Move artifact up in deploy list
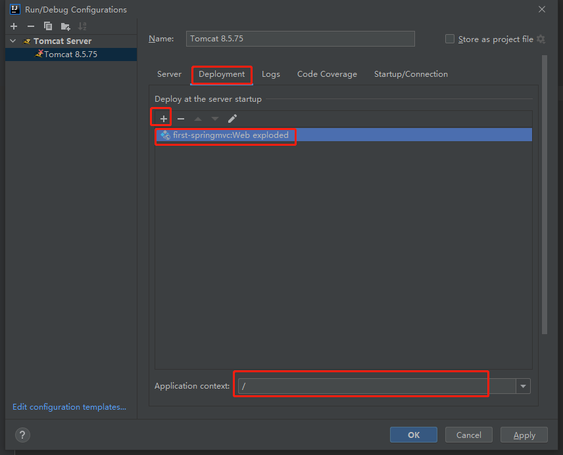Viewport: 563px width, 455px height. point(198,119)
